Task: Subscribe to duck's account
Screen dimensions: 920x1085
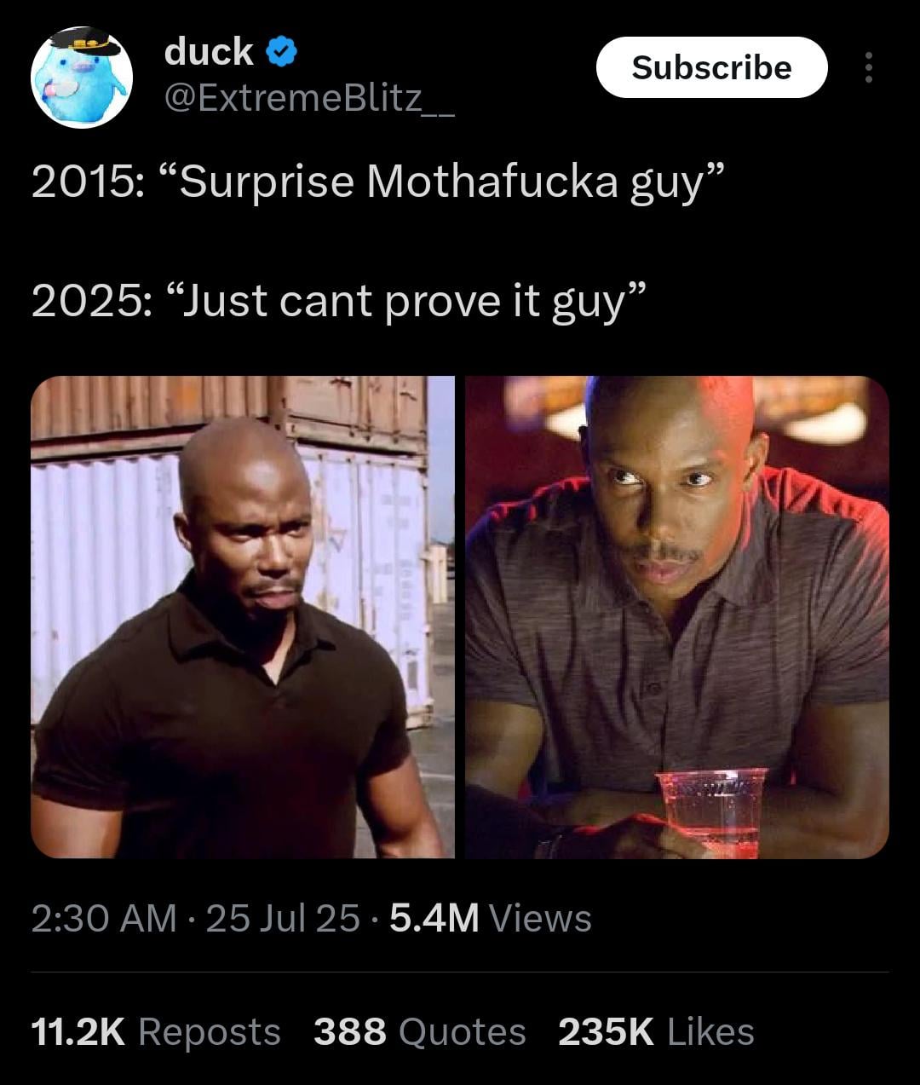Action: [711, 67]
